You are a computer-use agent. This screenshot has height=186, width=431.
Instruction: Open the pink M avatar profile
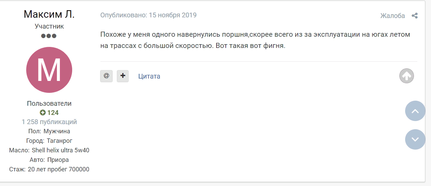coord(49,70)
